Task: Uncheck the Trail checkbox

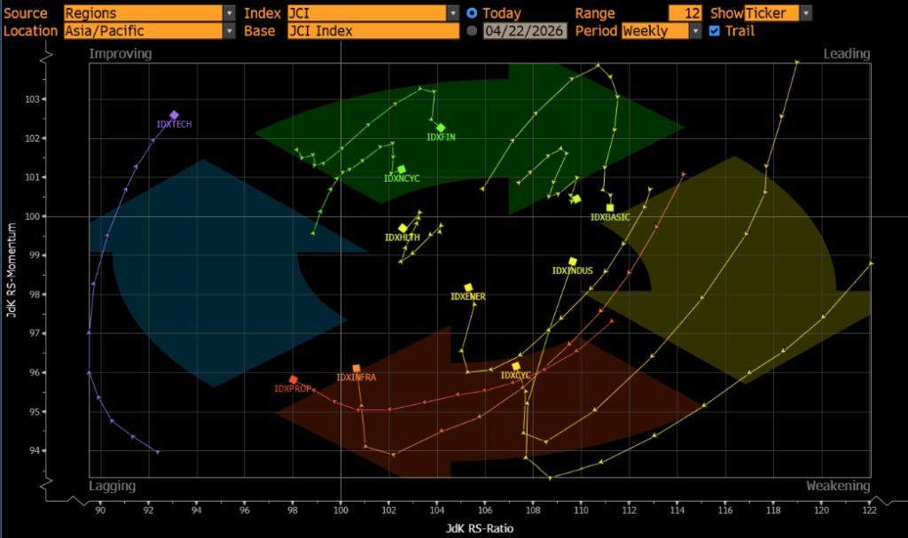Action: tap(715, 31)
